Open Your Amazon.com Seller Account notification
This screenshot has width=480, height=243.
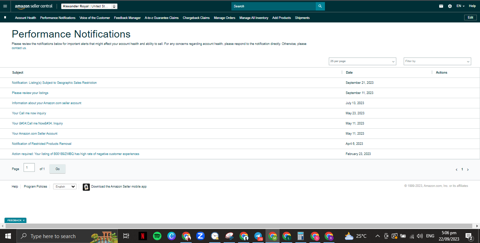tap(34, 134)
